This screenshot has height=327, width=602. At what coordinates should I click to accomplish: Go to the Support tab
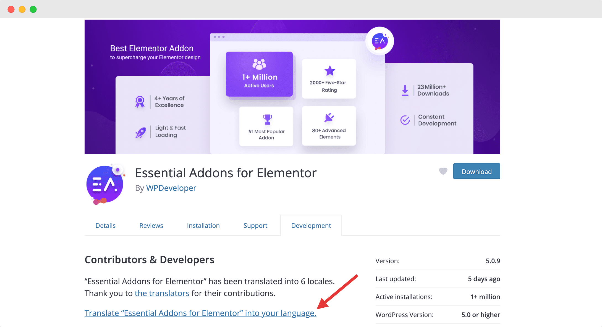tap(255, 226)
